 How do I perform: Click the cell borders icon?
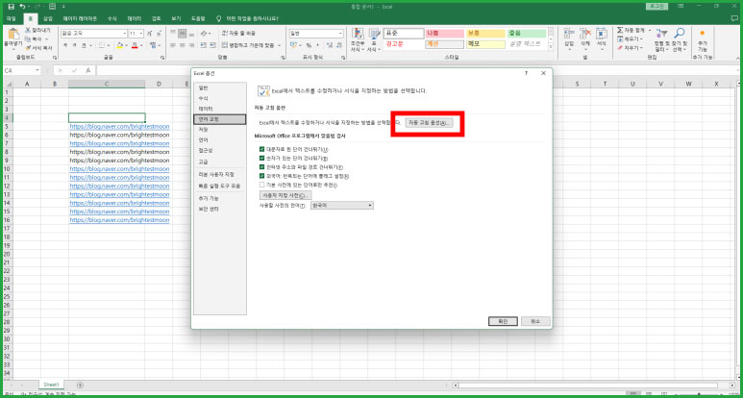101,45
